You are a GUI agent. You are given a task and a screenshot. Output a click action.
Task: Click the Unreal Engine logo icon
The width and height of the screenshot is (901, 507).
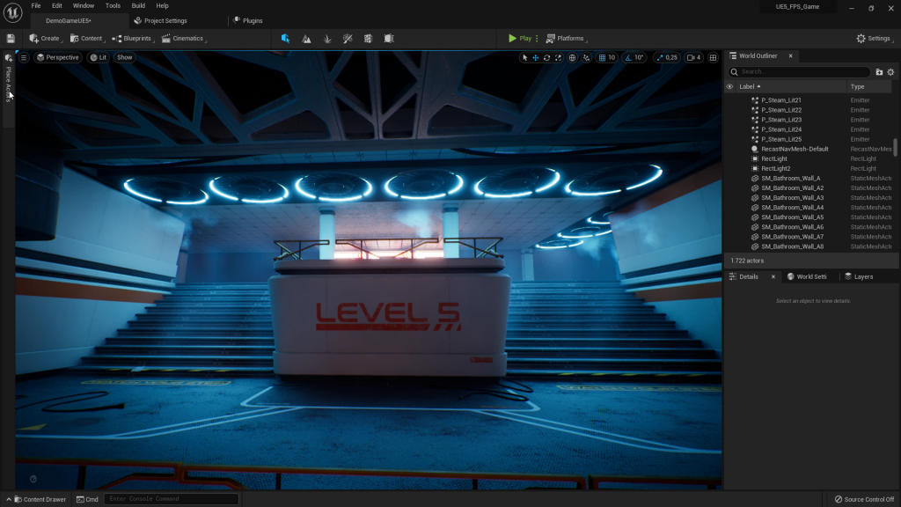(x=12, y=12)
